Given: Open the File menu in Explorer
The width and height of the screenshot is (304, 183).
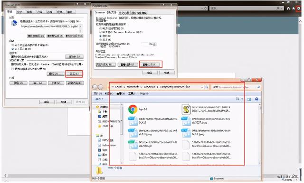Looking at the screenshot, I should pyautogui.click(x=97, y=93).
